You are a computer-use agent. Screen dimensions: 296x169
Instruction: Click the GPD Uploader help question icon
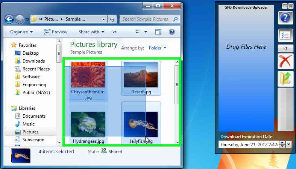tap(285, 18)
